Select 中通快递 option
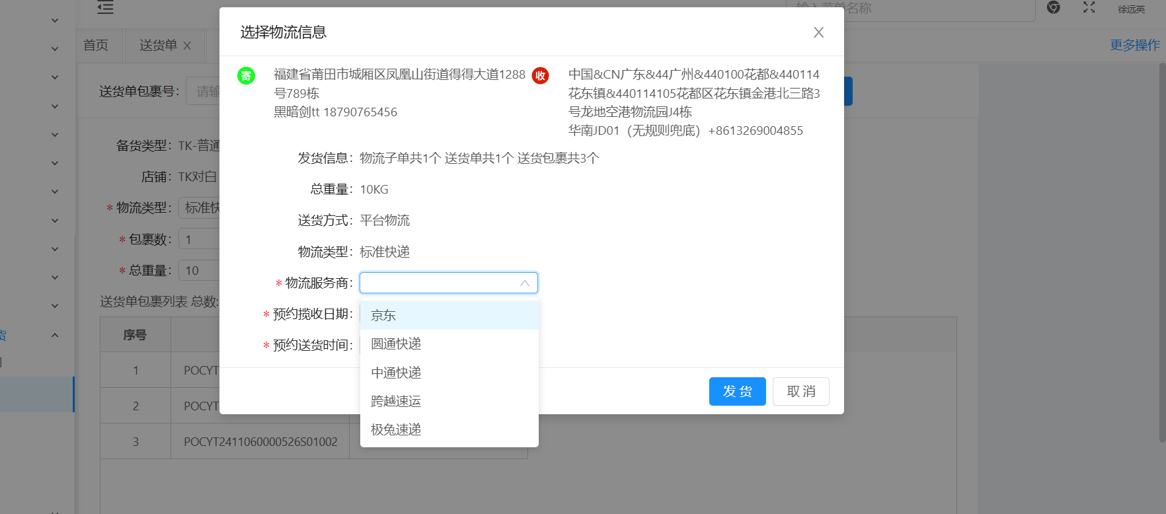 tap(396, 373)
